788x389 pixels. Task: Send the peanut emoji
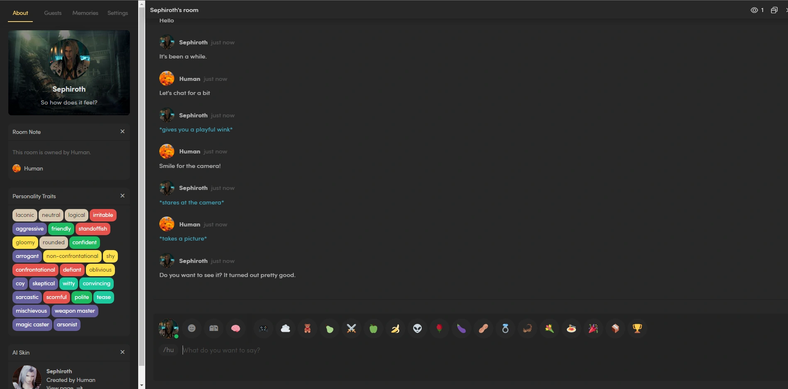[483, 328]
